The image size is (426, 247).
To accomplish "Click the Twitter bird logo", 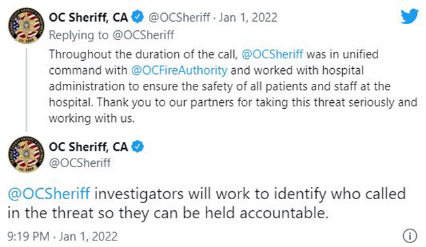I will click(x=410, y=16).
